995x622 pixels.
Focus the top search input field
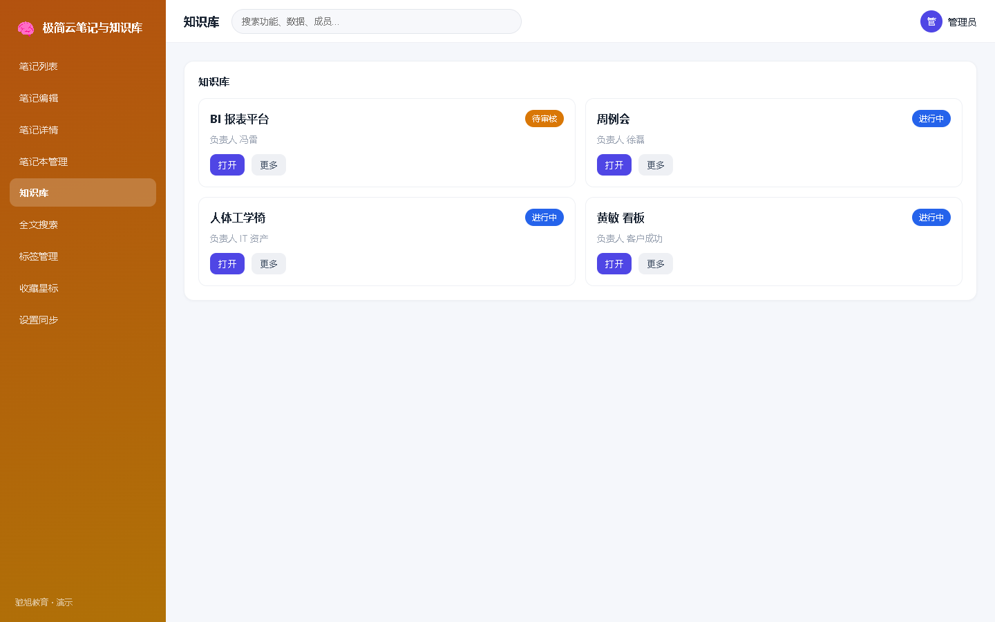pyautogui.click(x=377, y=21)
